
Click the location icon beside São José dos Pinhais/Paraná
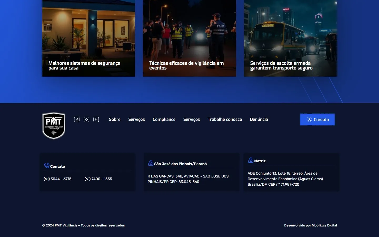[x=151, y=163]
